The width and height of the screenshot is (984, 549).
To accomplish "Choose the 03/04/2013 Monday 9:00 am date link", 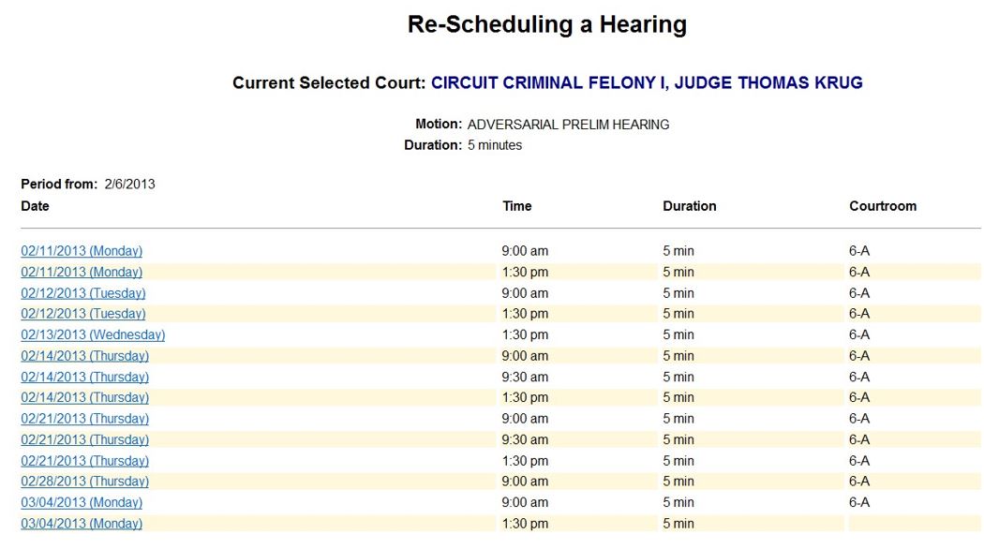I will (x=82, y=502).
